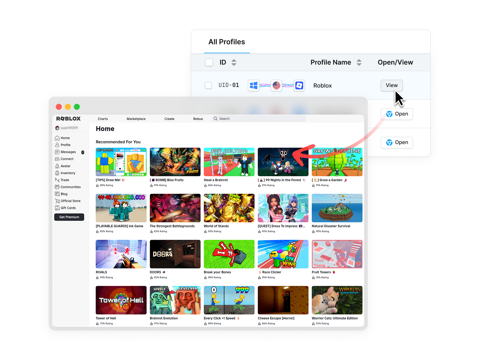The image size is (480, 360).
Task: Open the Create menu item
Action: point(169,119)
